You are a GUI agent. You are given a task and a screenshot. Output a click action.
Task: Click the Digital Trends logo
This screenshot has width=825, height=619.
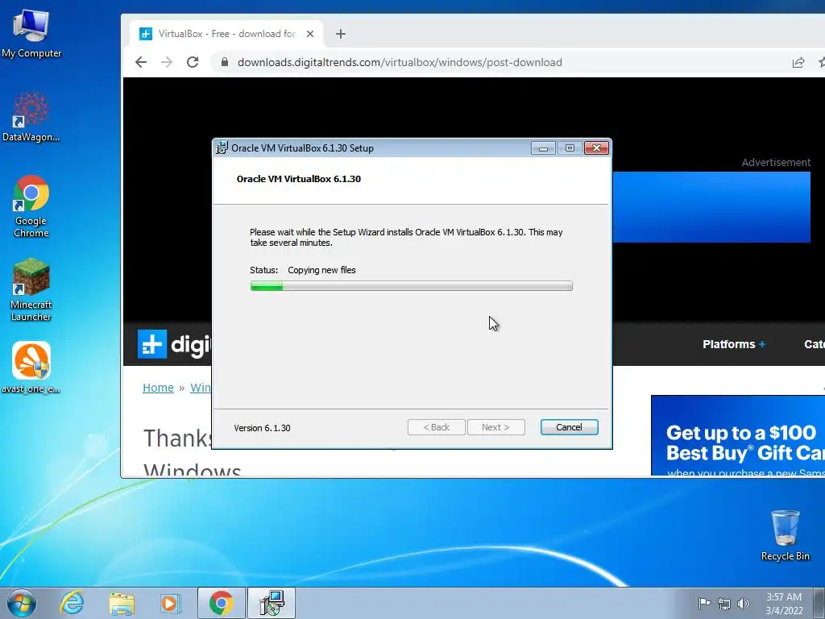[174, 344]
